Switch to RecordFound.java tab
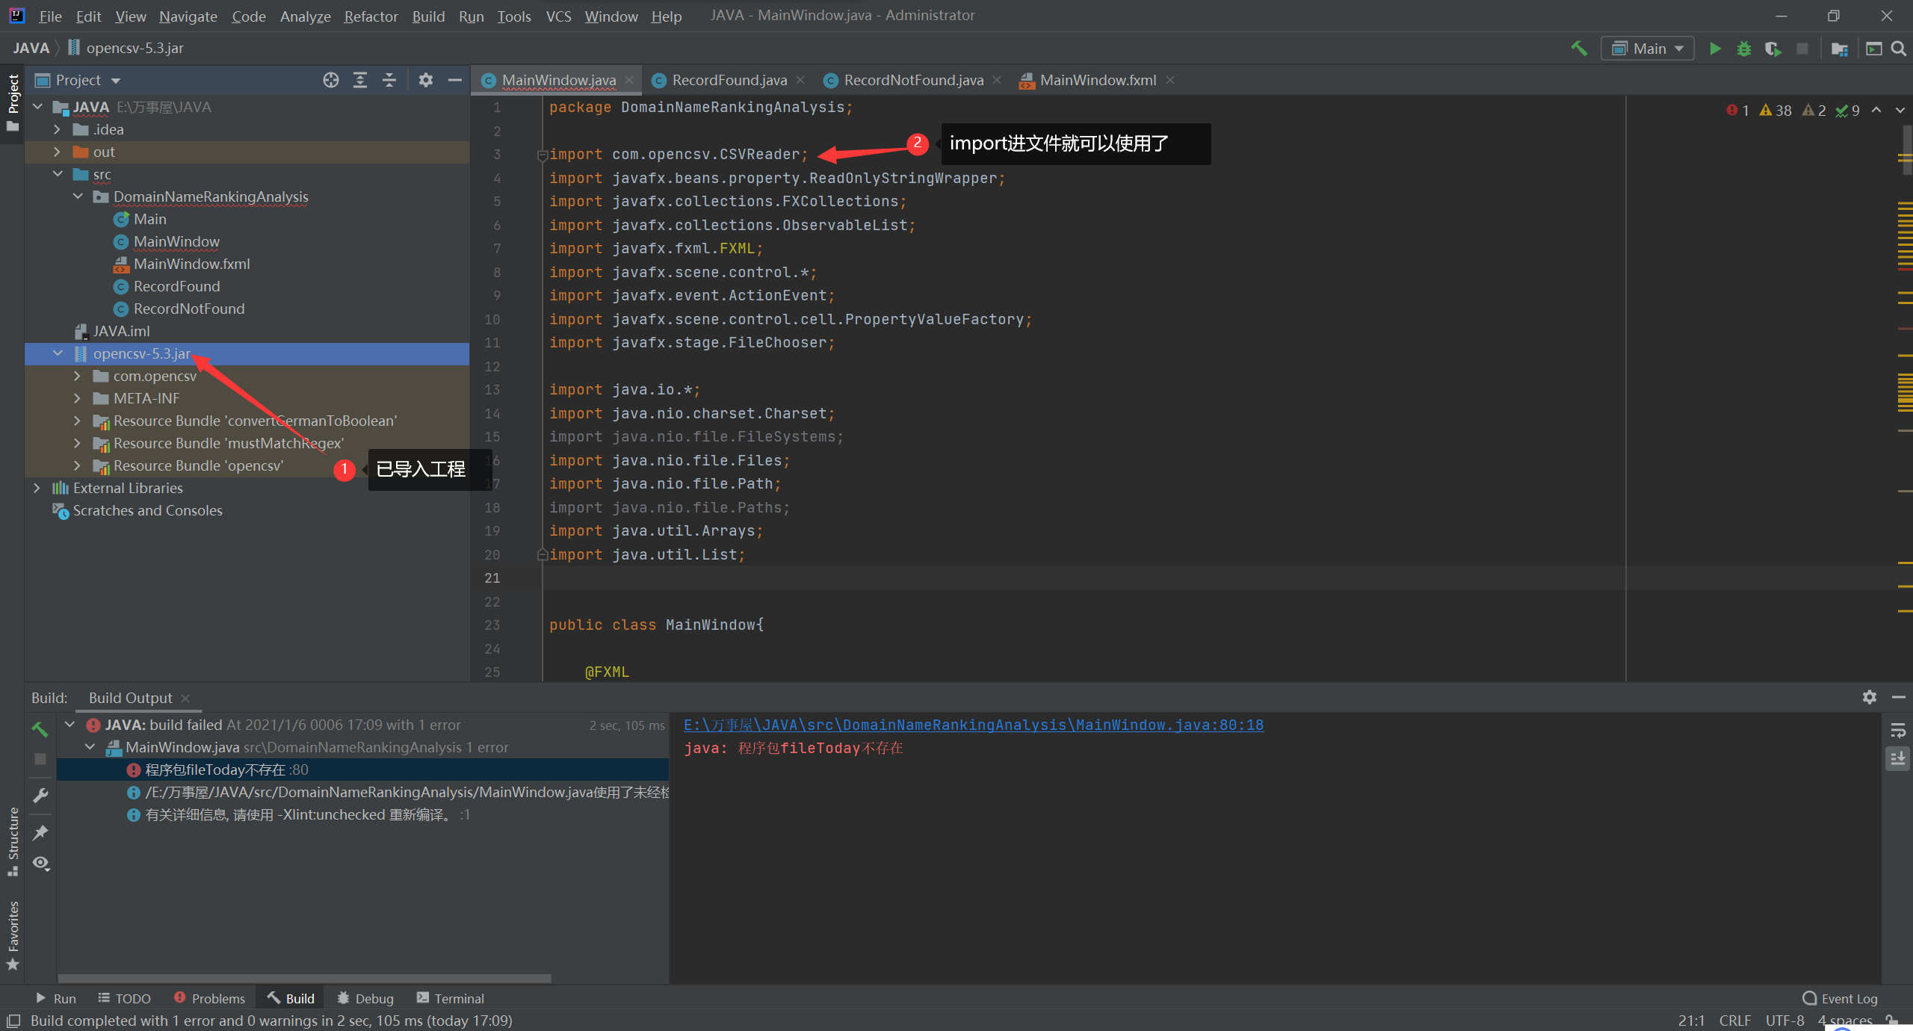1913x1031 pixels. pos(729,80)
